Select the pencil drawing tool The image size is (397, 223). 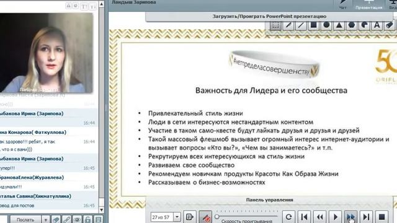coord(288,25)
